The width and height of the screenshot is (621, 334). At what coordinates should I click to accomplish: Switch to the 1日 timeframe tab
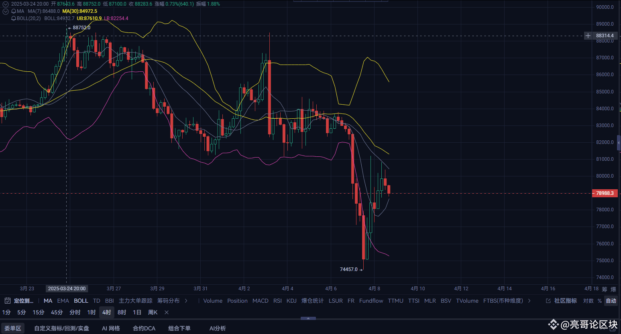[136, 312]
